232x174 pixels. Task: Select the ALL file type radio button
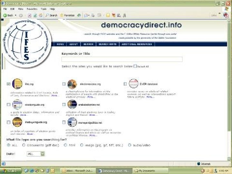[9, 145]
